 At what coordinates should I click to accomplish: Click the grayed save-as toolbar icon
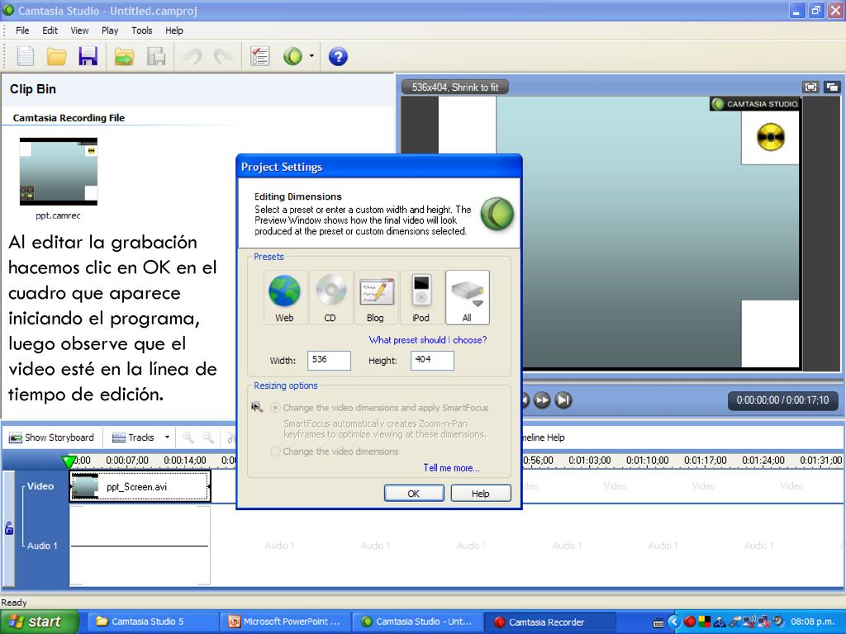[156, 56]
